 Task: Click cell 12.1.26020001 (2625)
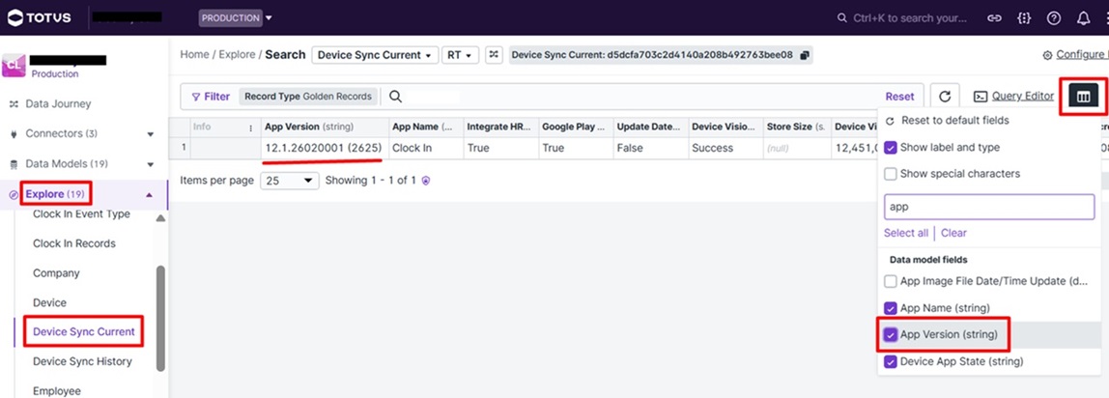pos(324,149)
